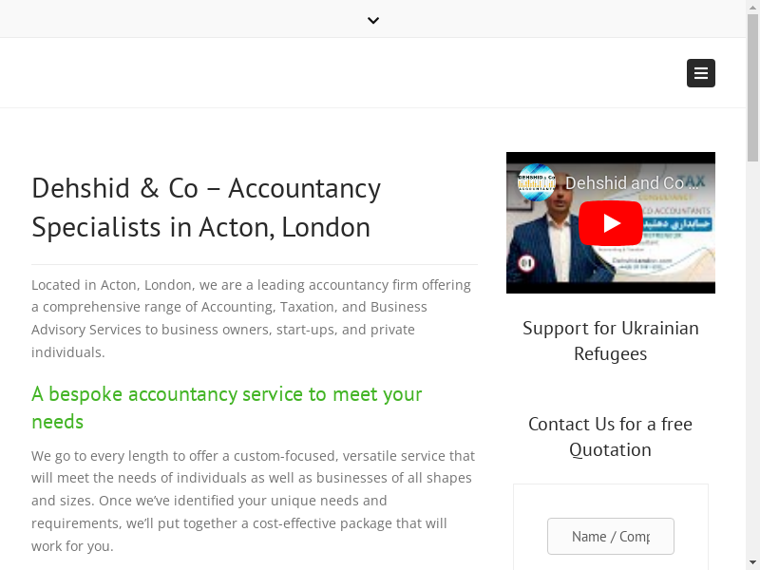The image size is (760, 570).
Task: Click the vertical scrollbar thumb
Action: [752, 88]
